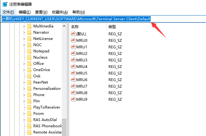Screen dimensions: 206x136
Task: Click the MRU3 string value icon
Action: pos(73,60)
